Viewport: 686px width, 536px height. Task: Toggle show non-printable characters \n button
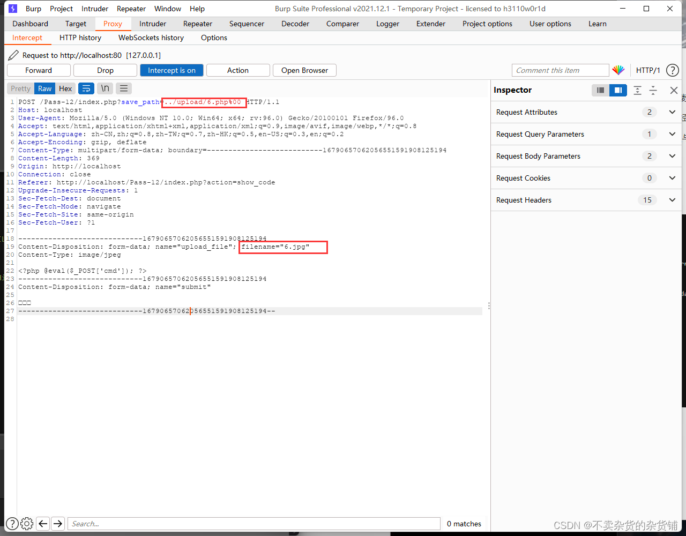point(105,88)
